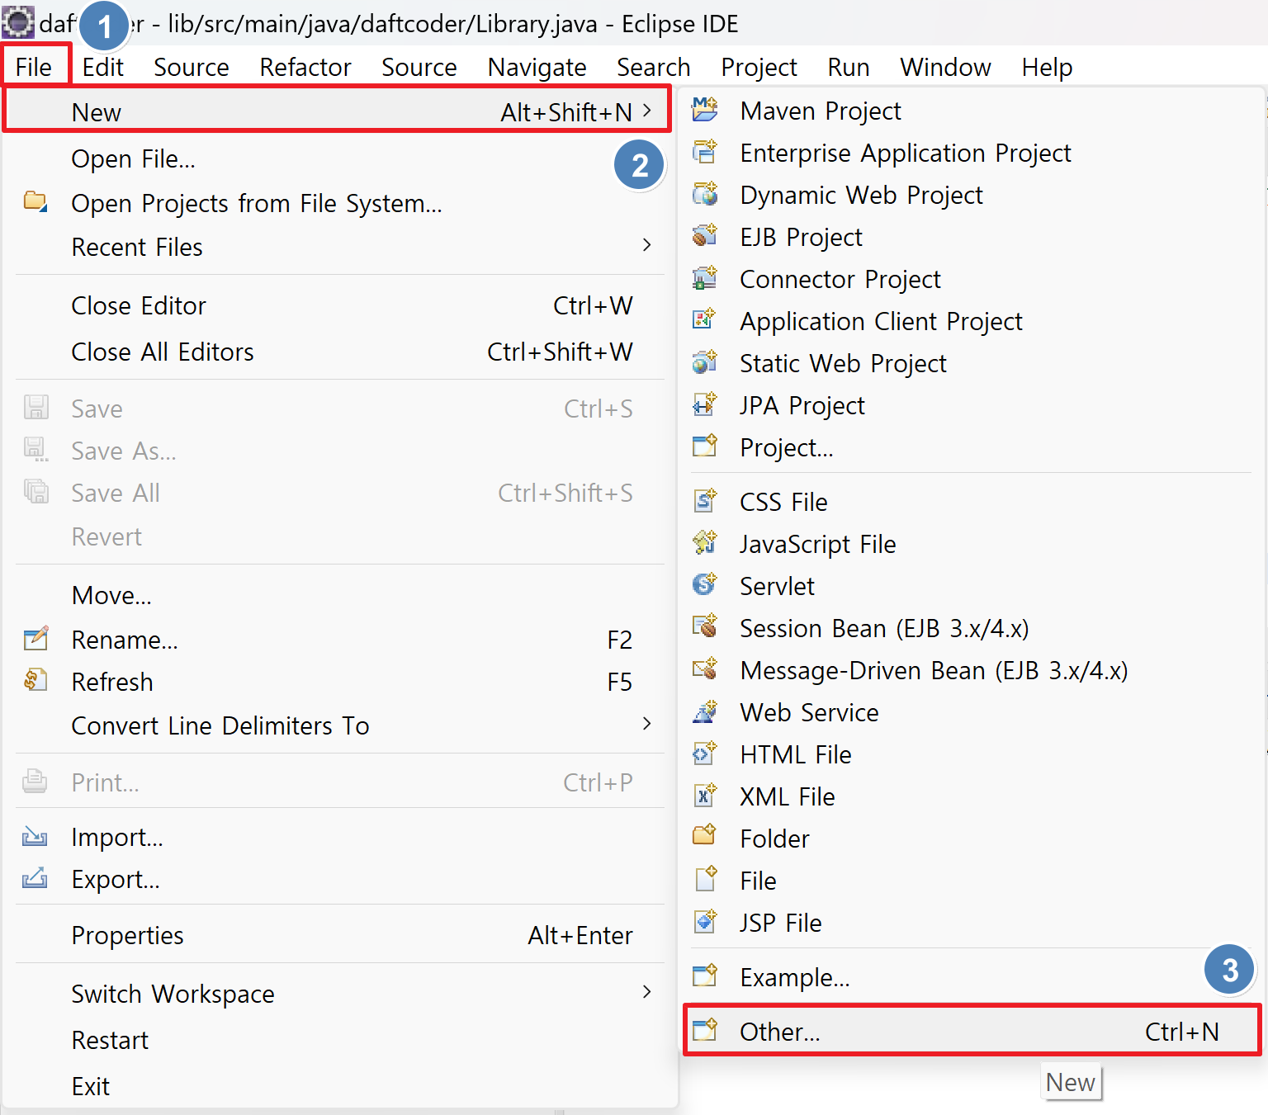Open the Run menu

[849, 67]
